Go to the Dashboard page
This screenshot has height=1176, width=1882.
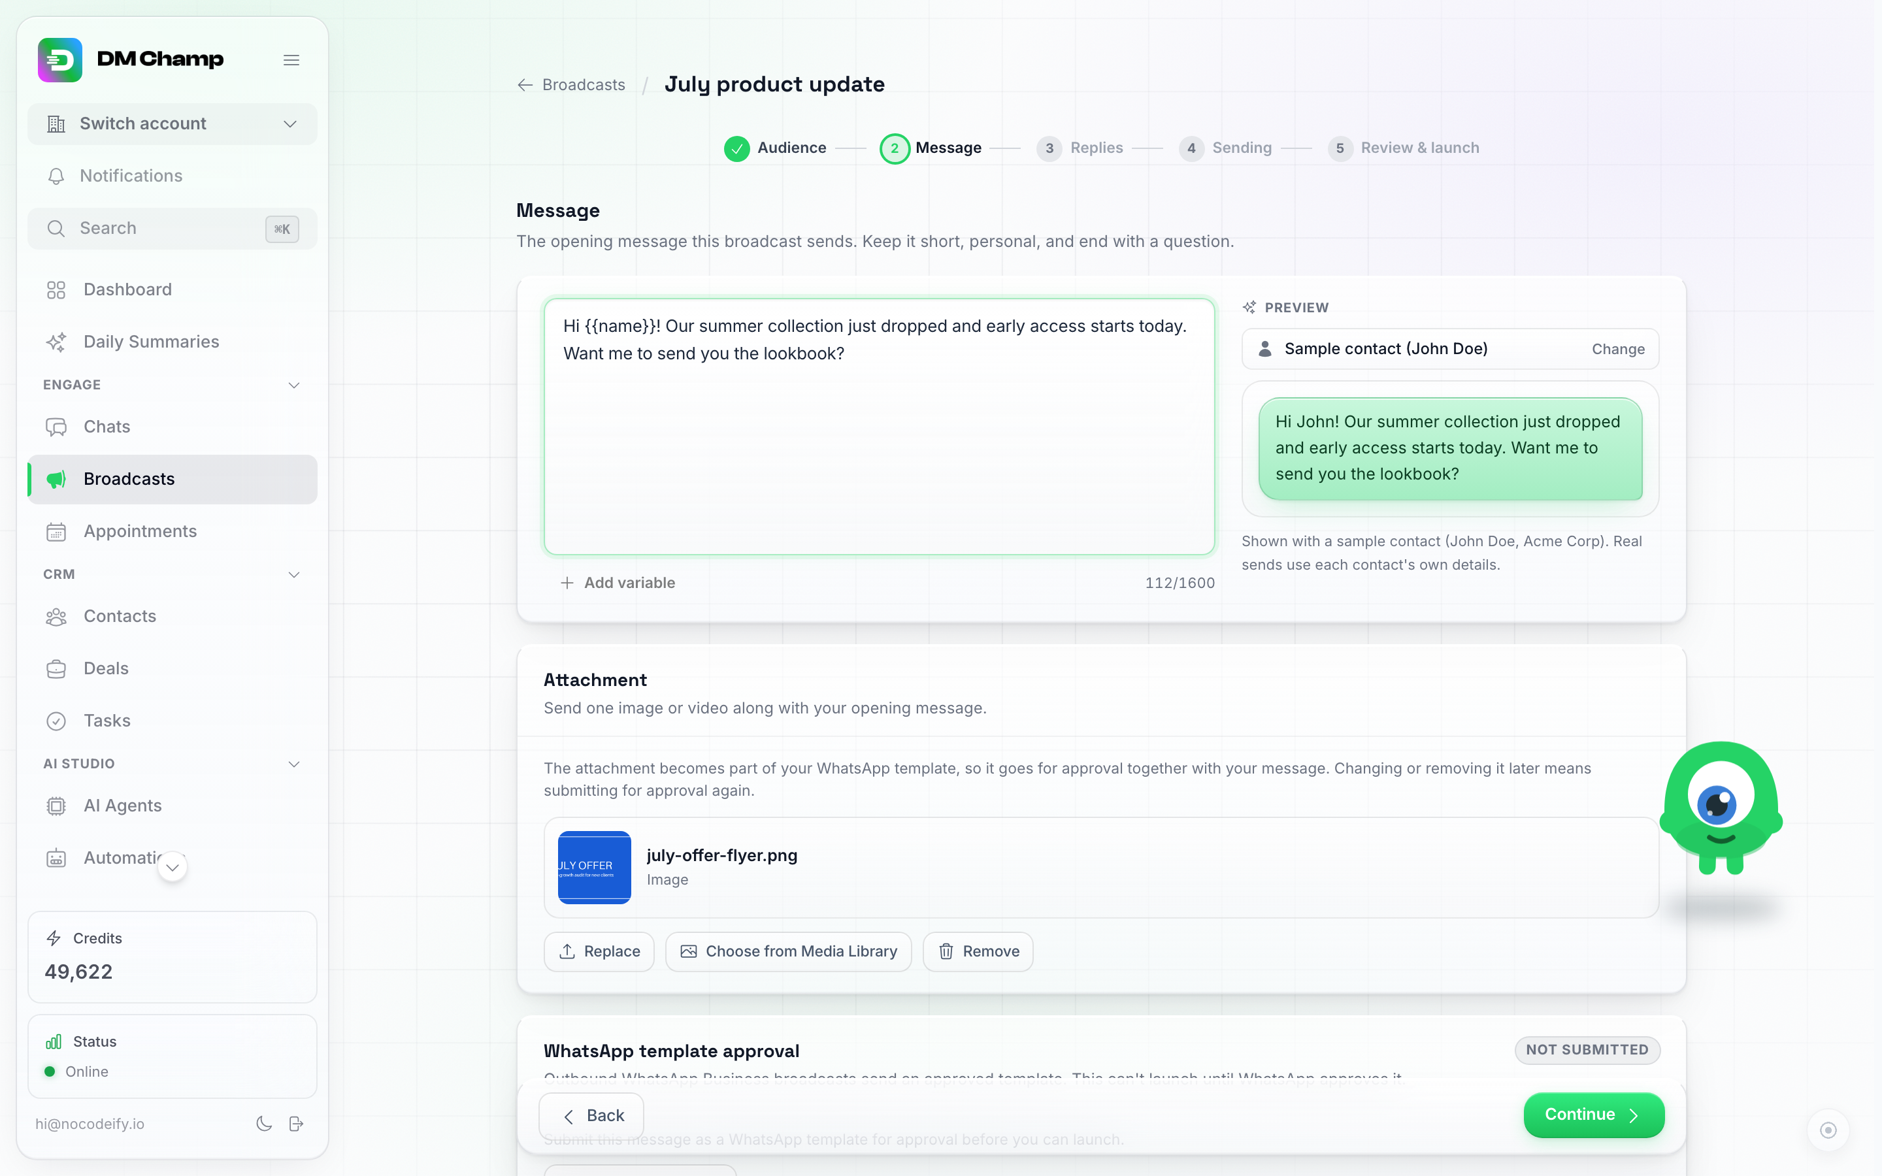tap(172, 289)
